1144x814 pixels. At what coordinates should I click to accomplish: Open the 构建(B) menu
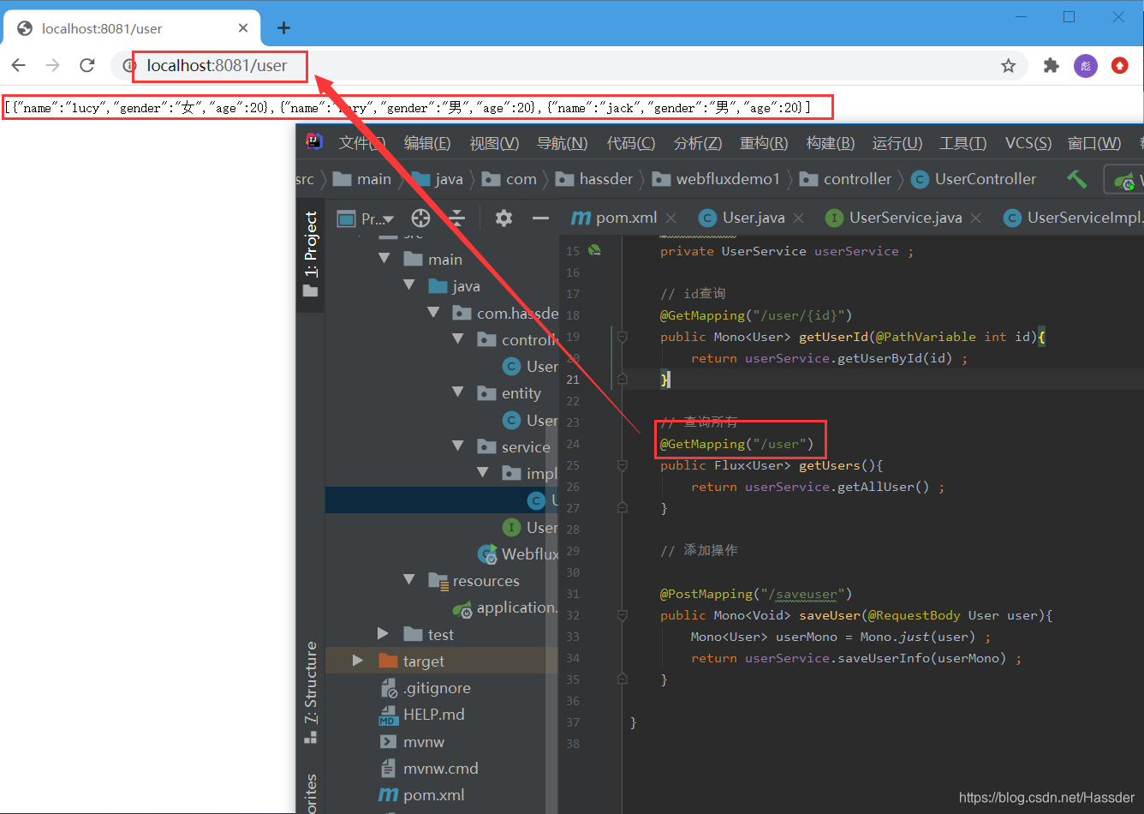pos(831,143)
